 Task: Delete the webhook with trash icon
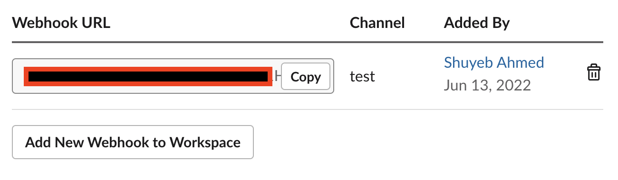coord(593,73)
